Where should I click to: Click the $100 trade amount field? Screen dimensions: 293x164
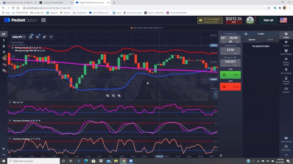(x=230, y=50)
